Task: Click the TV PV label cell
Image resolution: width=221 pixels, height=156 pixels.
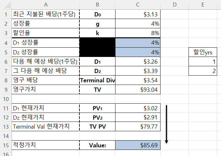Action: coord(97,127)
